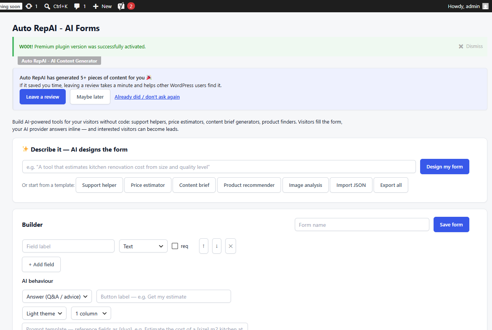Screen dimensions: 492x330
Task: Open the Ctrl+K search magnifier
Action: (x=47, y=6)
